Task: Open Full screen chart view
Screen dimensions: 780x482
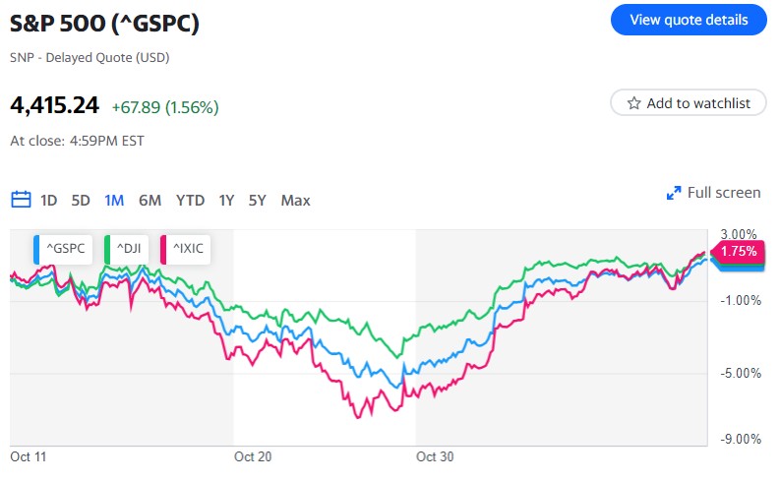Action: [x=724, y=193]
